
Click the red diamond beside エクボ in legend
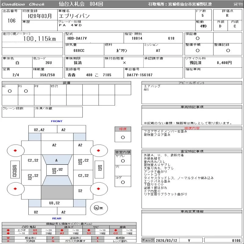8,230
